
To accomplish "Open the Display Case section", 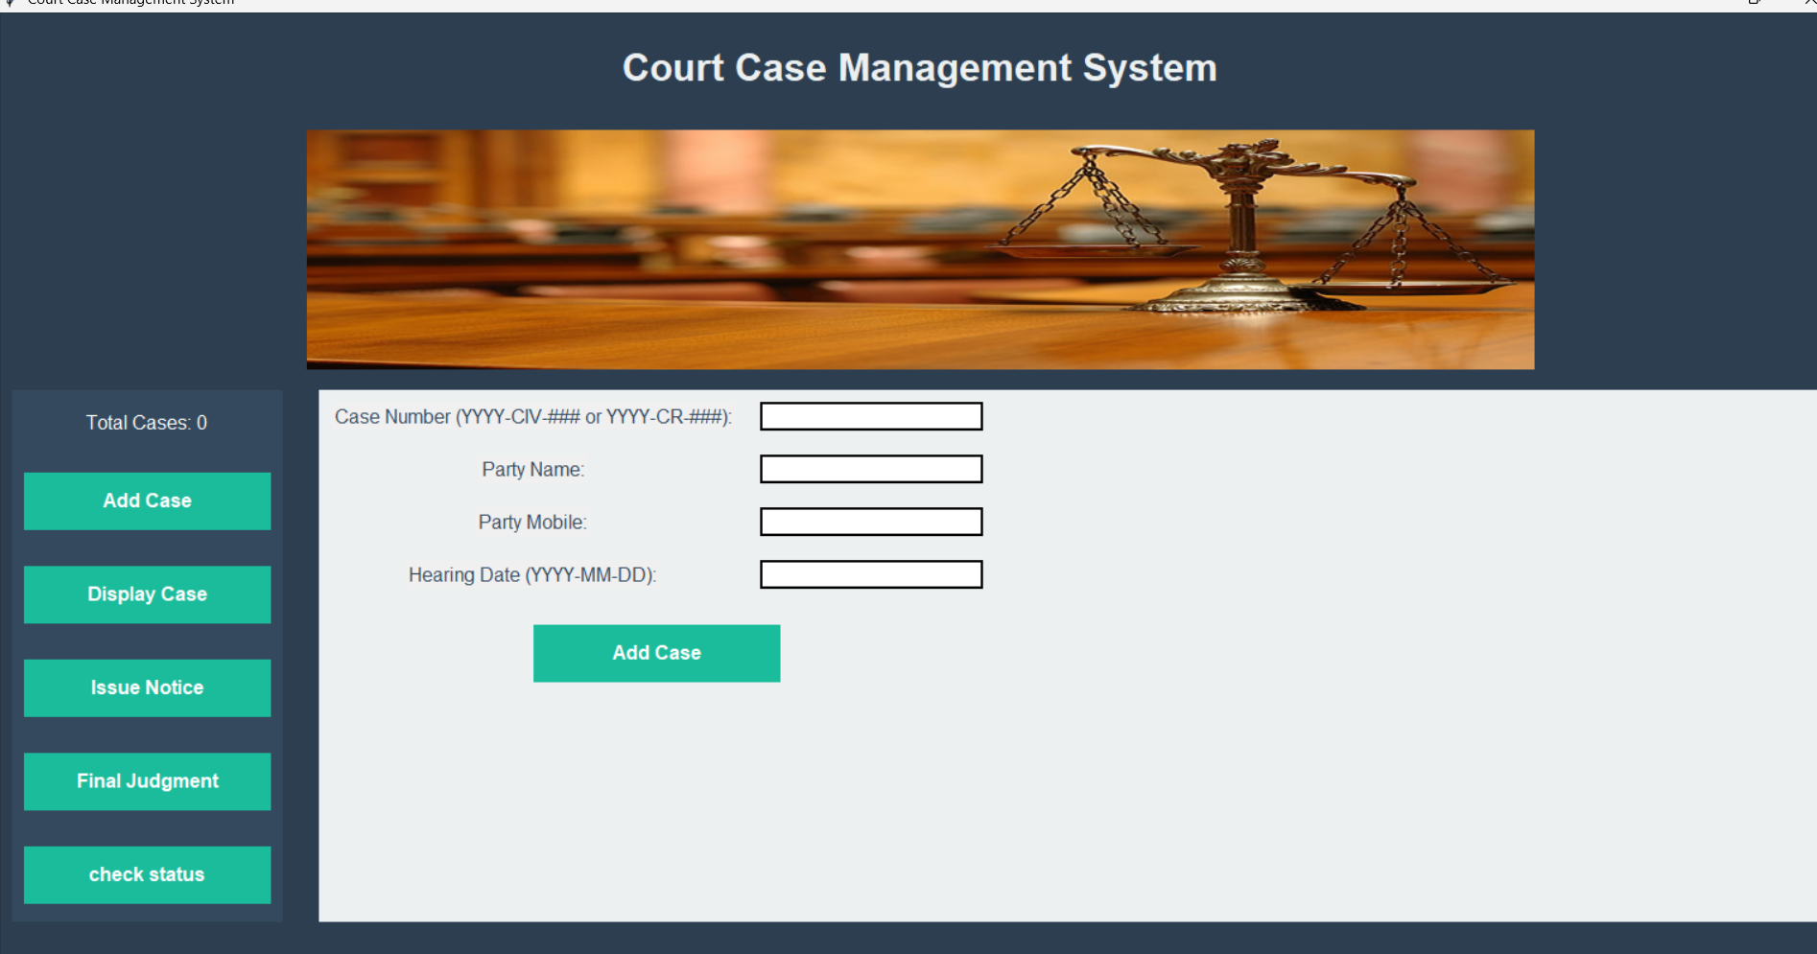I will click(147, 593).
